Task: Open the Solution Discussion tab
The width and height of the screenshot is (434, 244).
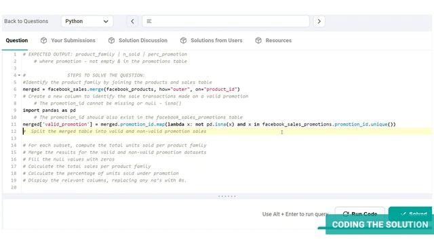Action: click(x=143, y=41)
